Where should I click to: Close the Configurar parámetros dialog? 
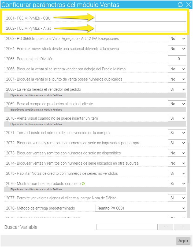pyautogui.click(x=188, y=4)
